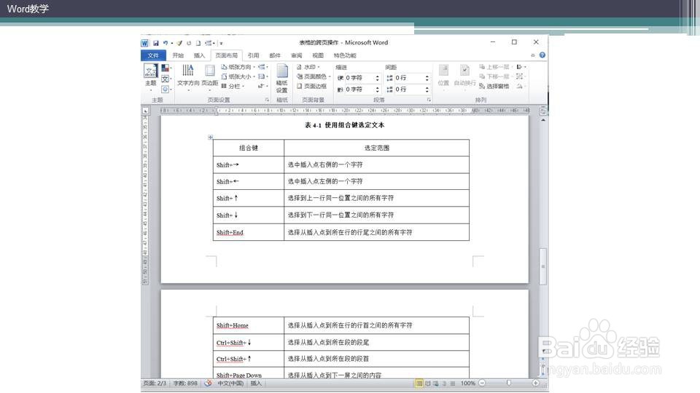Click 选择窗格 selection pane
The height and width of the screenshot is (393, 700).
click(494, 86)
